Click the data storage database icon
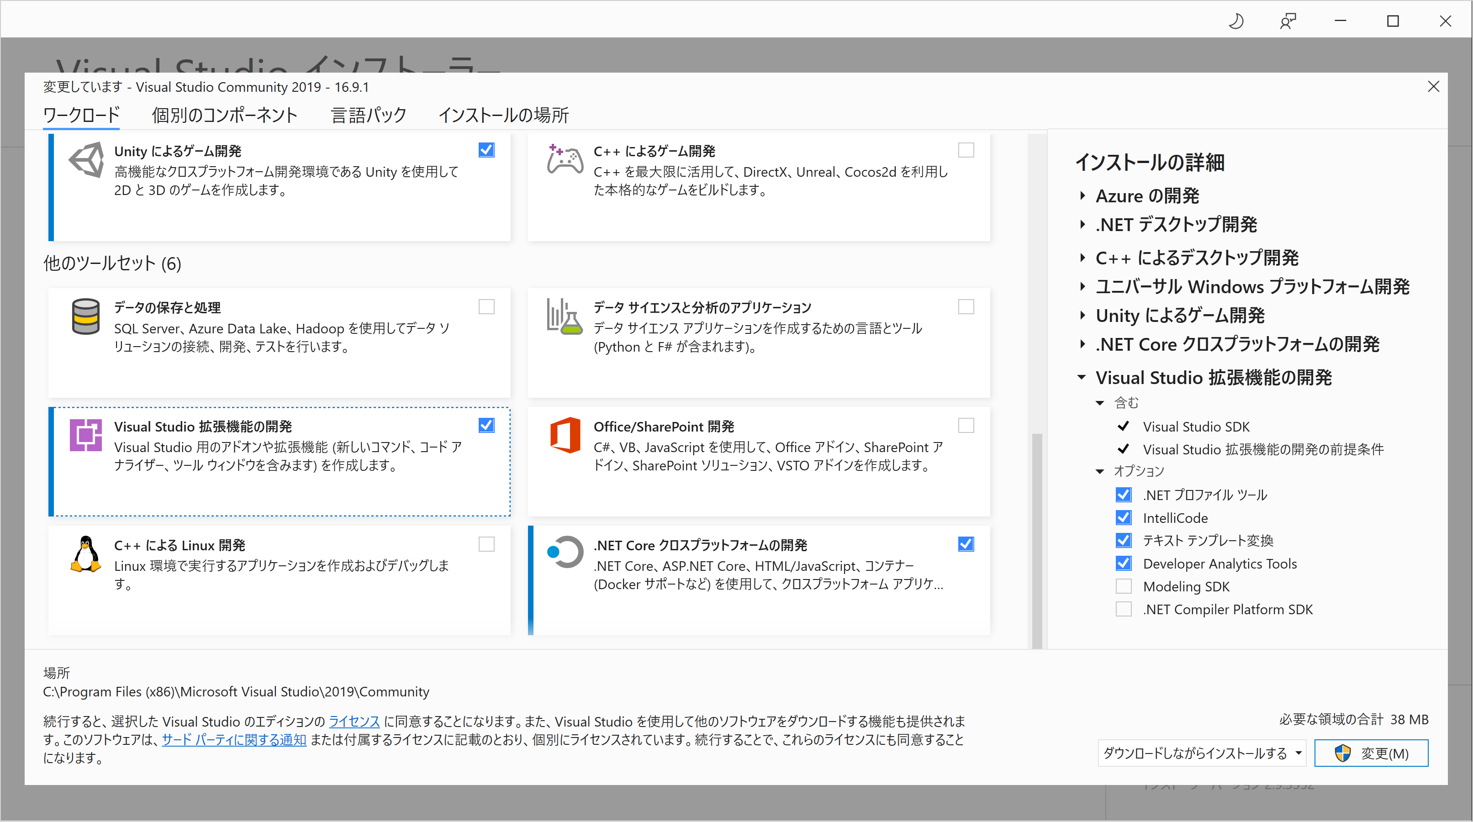 point(86,316)
